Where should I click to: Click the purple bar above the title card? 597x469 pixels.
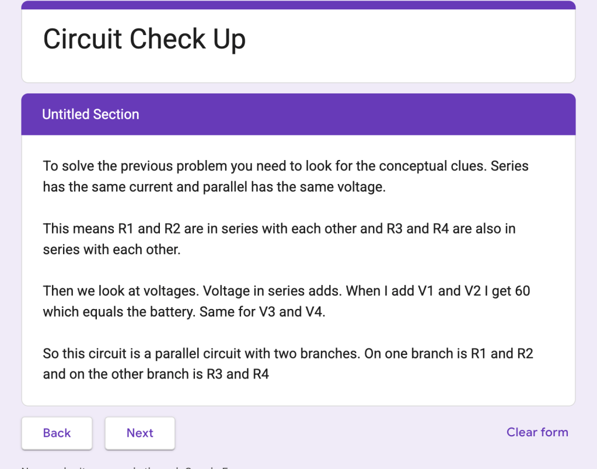[299, 5]
